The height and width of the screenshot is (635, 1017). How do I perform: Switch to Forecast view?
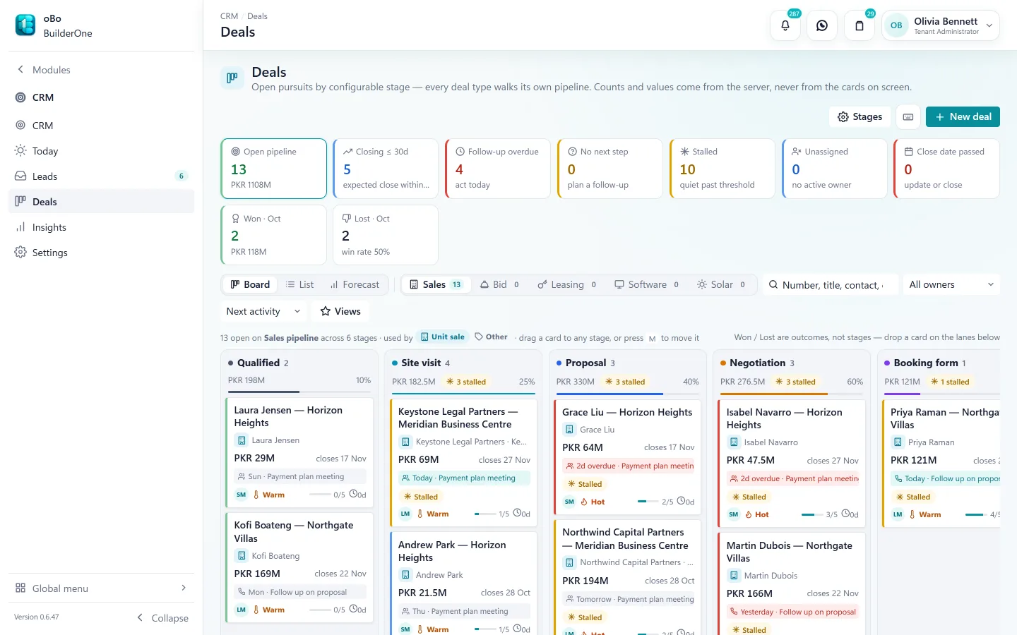(x=355, y=284)
